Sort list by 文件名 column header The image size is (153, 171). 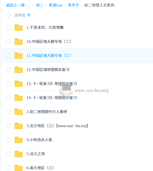(20, 15)
